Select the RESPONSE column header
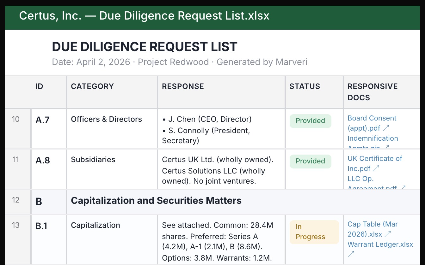This screenshot has height=265, width=425. click(221, 92)
